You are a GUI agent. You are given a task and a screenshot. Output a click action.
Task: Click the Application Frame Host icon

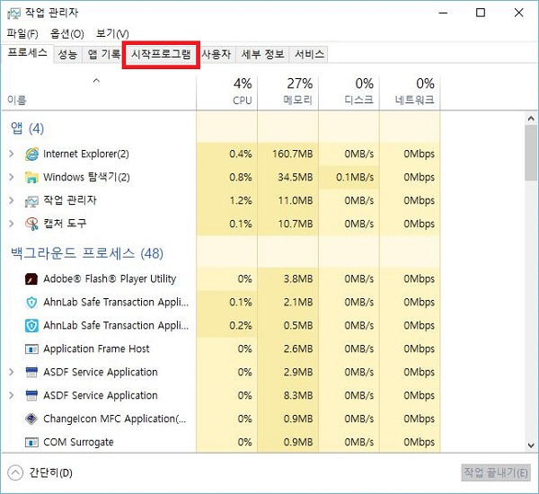click(x=31, y=349)
